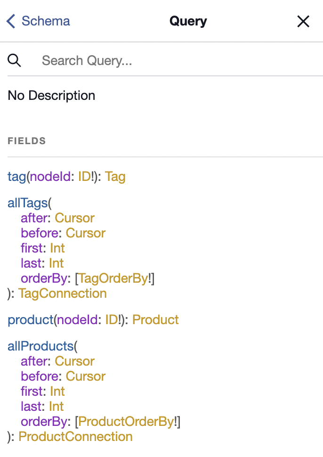Select the allTags field entry
Image resolution: width=323 pixels, height=457 pixels.
(27, 203)
